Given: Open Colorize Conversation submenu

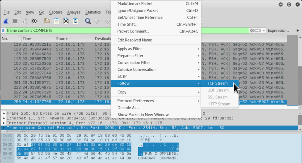Looking at the screenshot, I should pyautogui.click(x=156, y=70).
